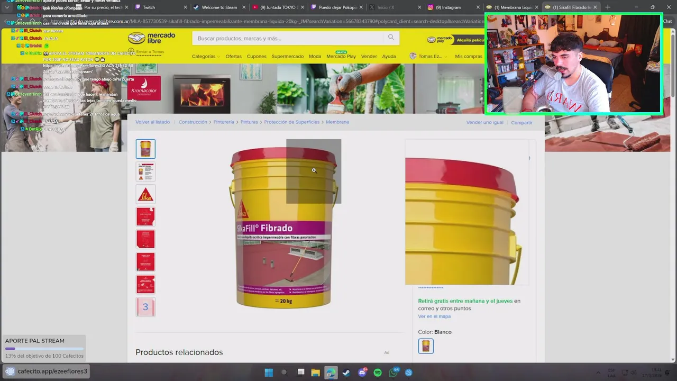Open Discord from the taskbar

pos(362,373)
